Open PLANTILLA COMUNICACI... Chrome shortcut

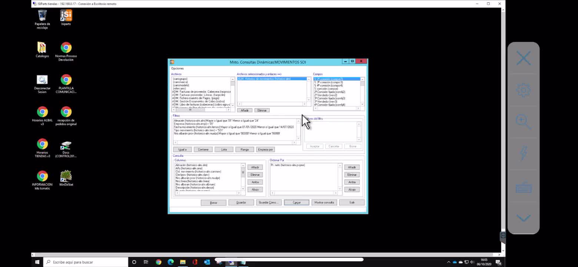66,84
